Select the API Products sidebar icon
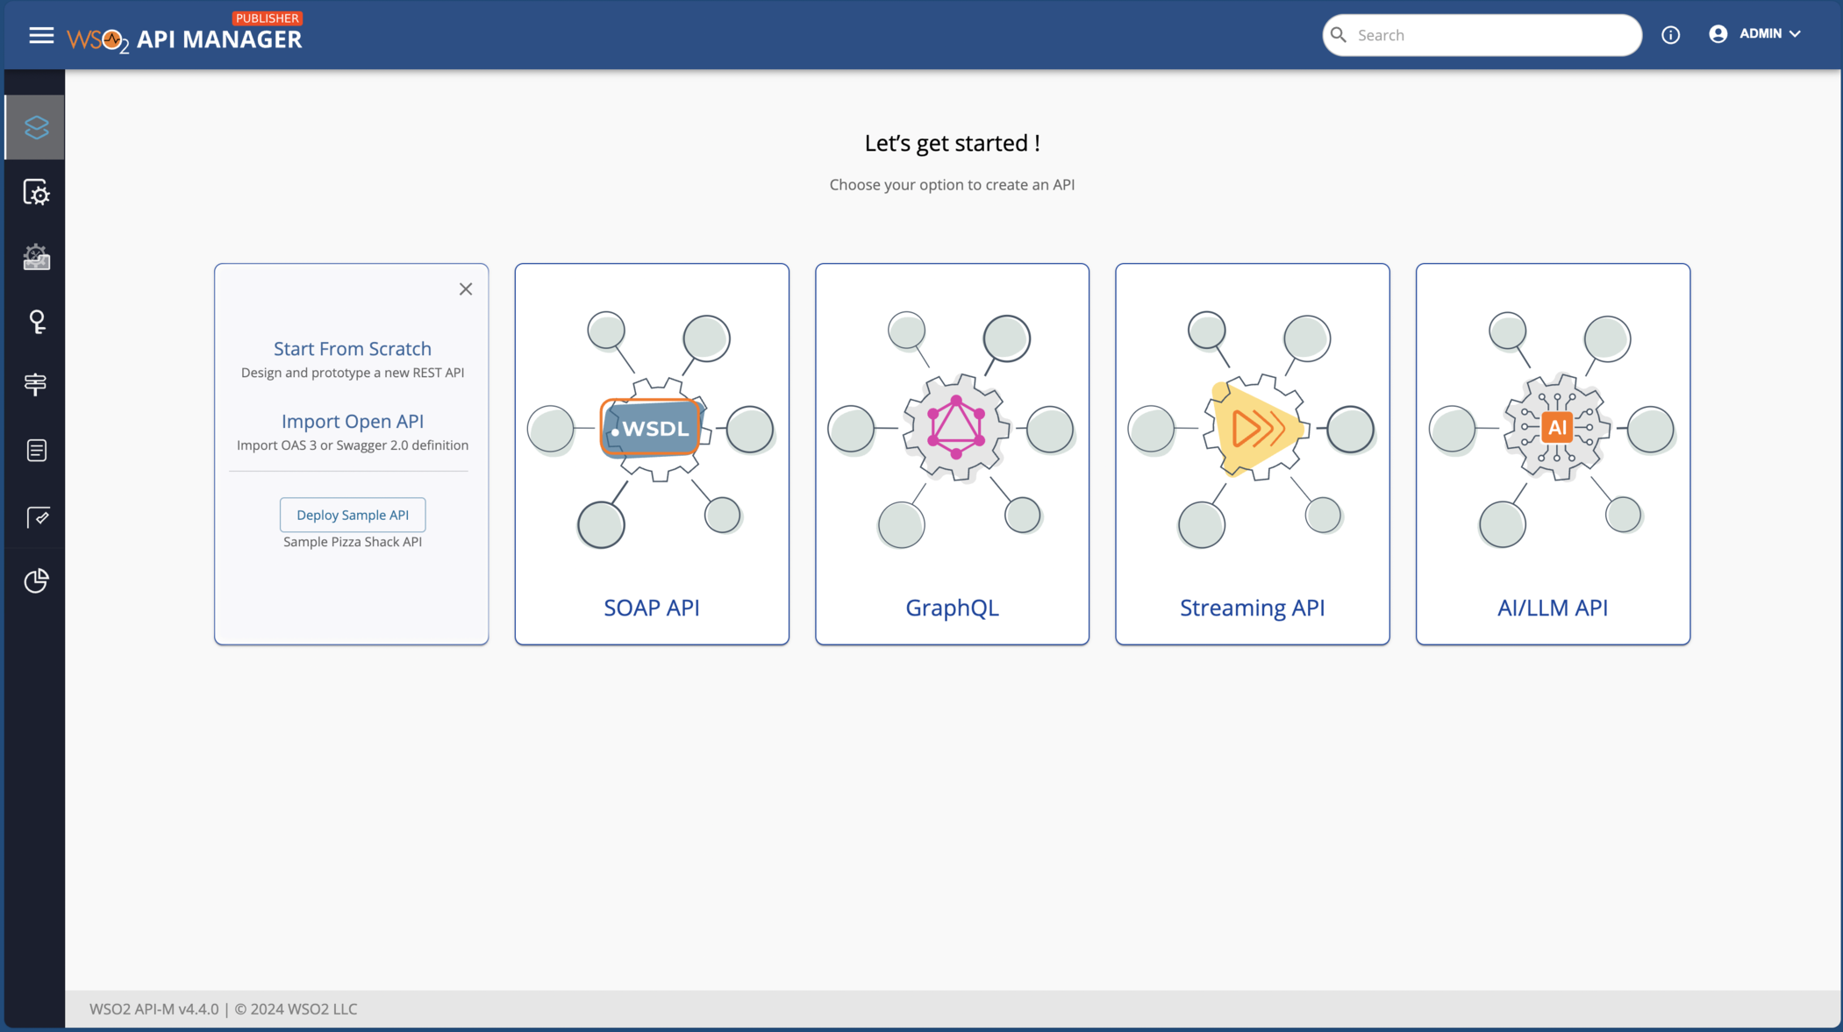The height and width of the screenshot is (1032, 1843). tap(35, 192)
